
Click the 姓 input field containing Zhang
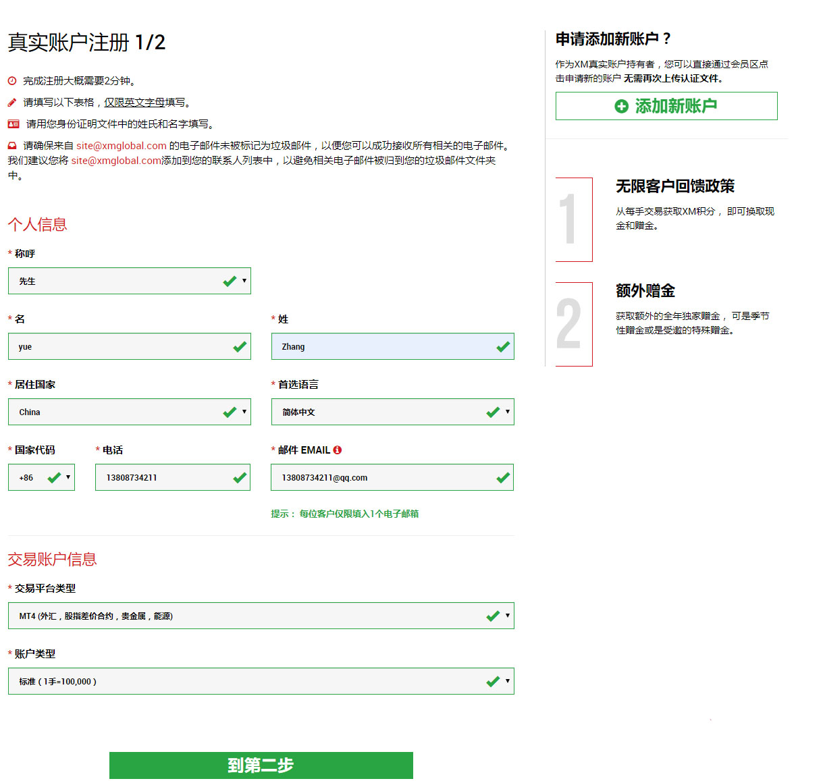393,346
